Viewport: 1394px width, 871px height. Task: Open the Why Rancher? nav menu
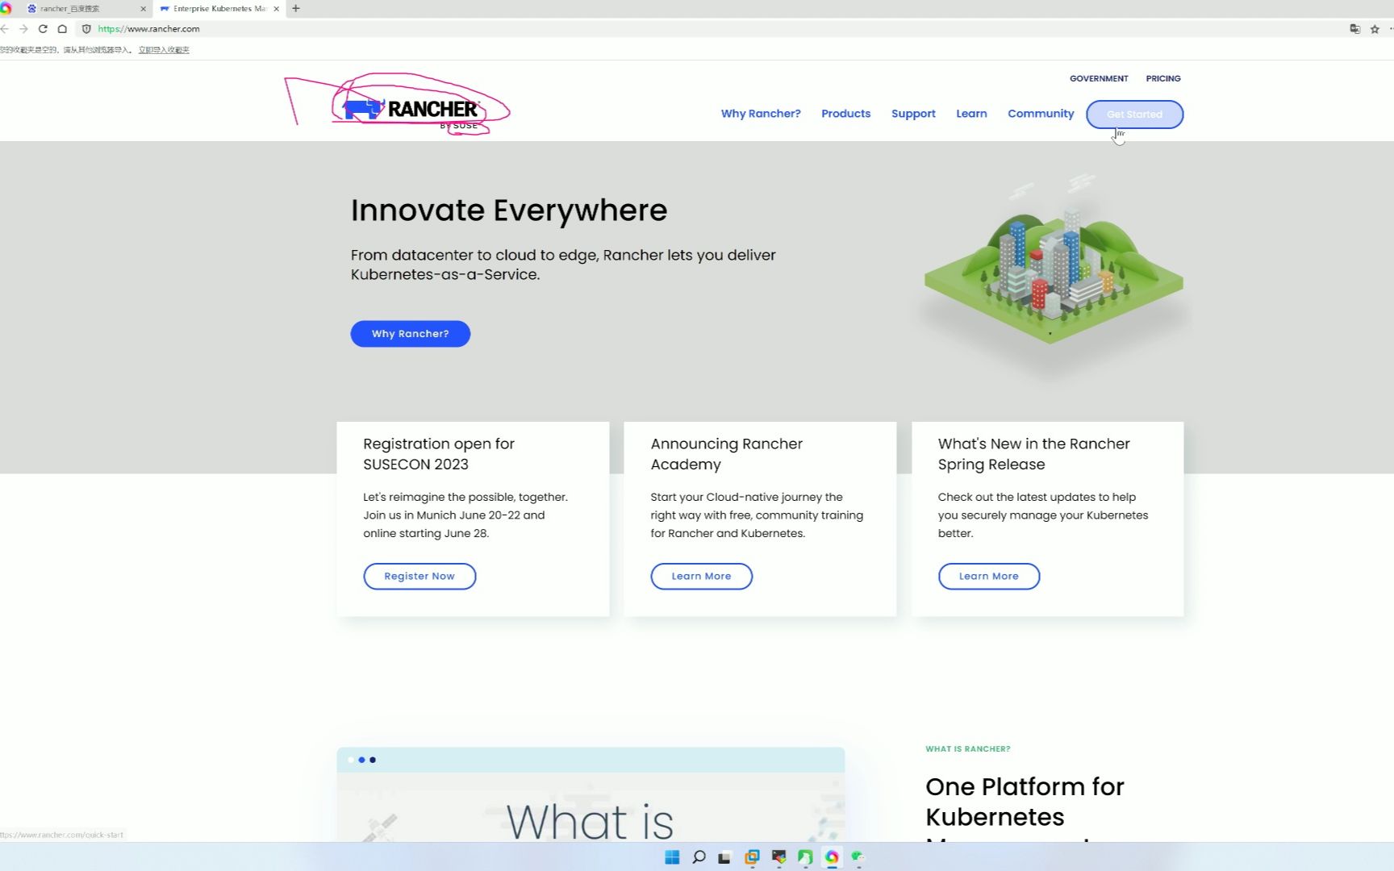point(761,114)
